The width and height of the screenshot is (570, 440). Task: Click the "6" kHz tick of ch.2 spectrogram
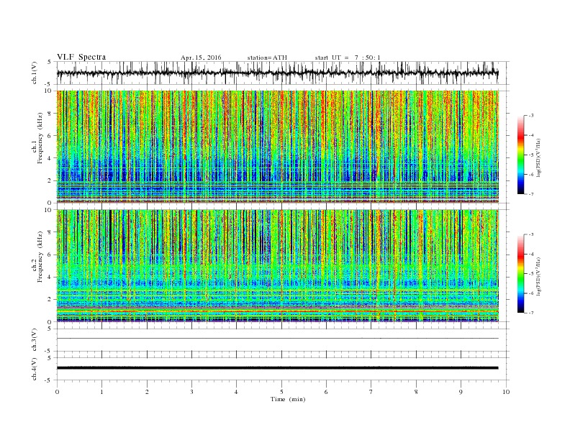50,255
